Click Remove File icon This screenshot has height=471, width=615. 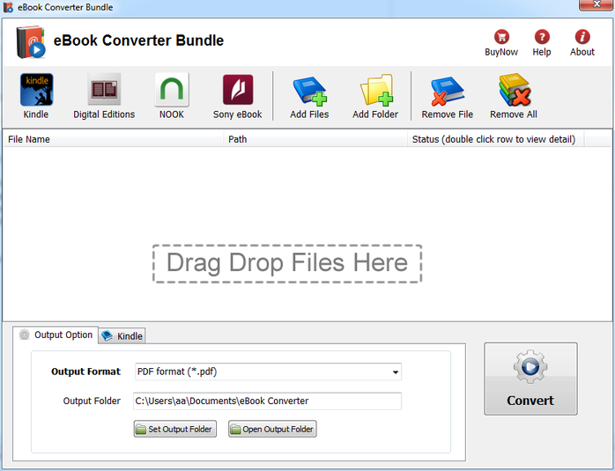click(x=447, y=92)
